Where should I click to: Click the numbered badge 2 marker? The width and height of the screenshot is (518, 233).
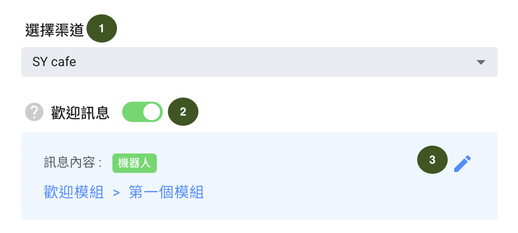[x=183, y=112]
